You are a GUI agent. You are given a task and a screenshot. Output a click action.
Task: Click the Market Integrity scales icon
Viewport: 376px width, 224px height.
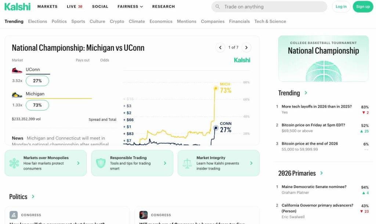click(187, 163)
